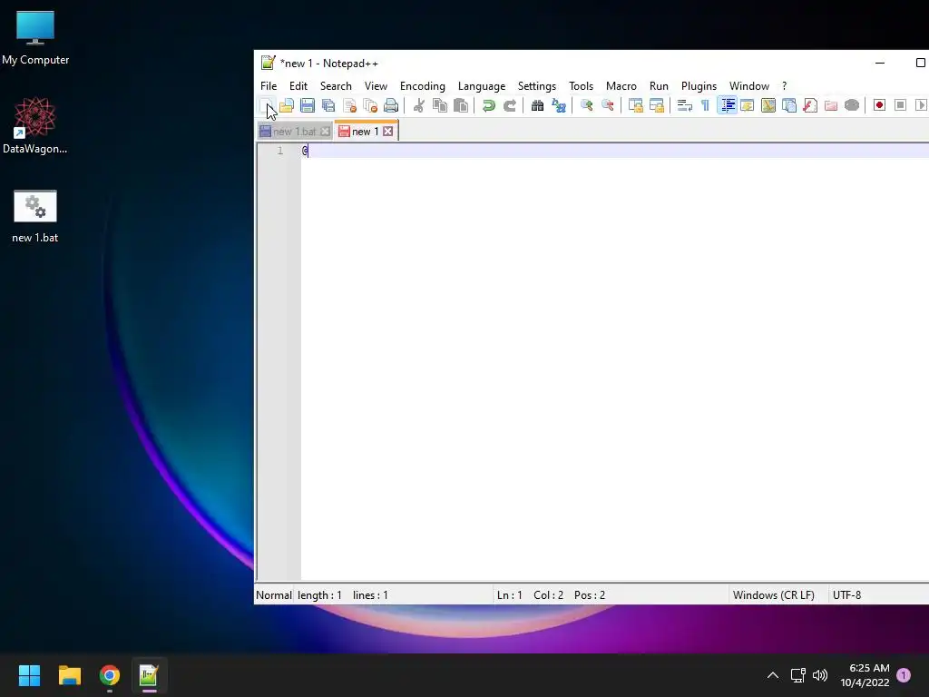Toggle Word Wrap in the toolbar
Viewport: 929px width, 697px height.
coord(684,105)
